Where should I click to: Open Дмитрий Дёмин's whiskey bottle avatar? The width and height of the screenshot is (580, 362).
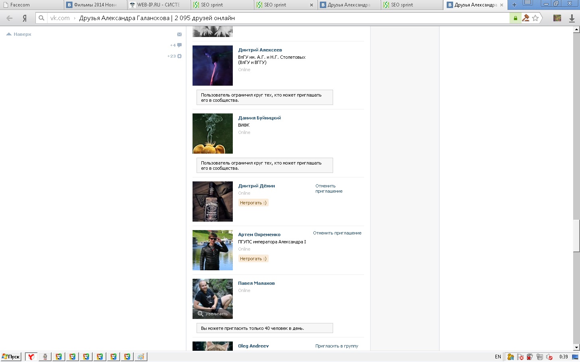pyautogui.click(x=213, y=202)
